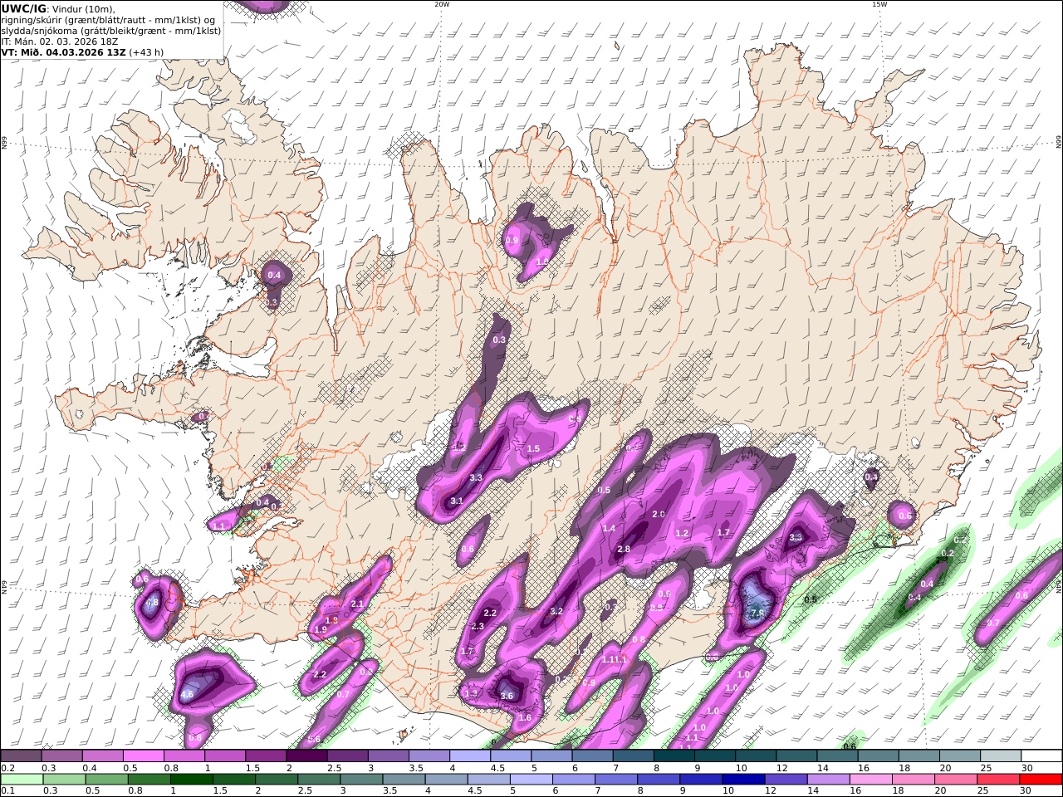This screenshot has width=1063, height=797.
Task: Click the 1.5 value inside the central snow band
Action: click(x=533, y=449)
